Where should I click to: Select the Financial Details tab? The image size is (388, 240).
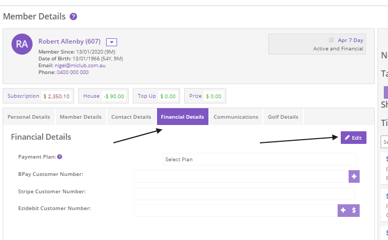[x=183, y=117]
